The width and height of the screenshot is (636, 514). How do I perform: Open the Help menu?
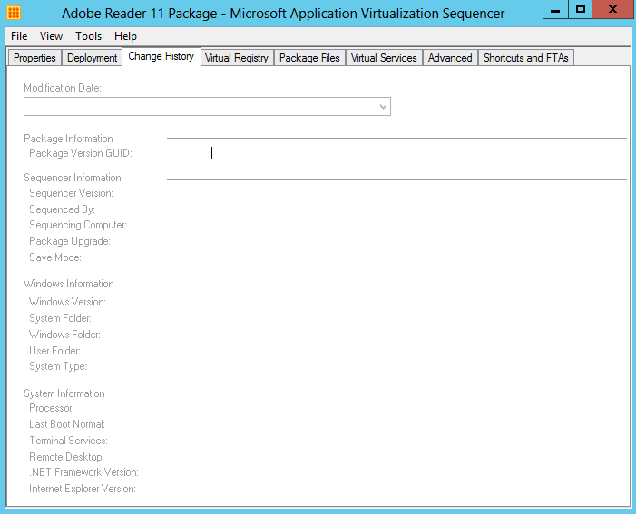coord(125,36)
